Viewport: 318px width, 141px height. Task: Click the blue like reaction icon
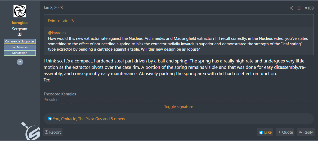(x=50, y=119)
